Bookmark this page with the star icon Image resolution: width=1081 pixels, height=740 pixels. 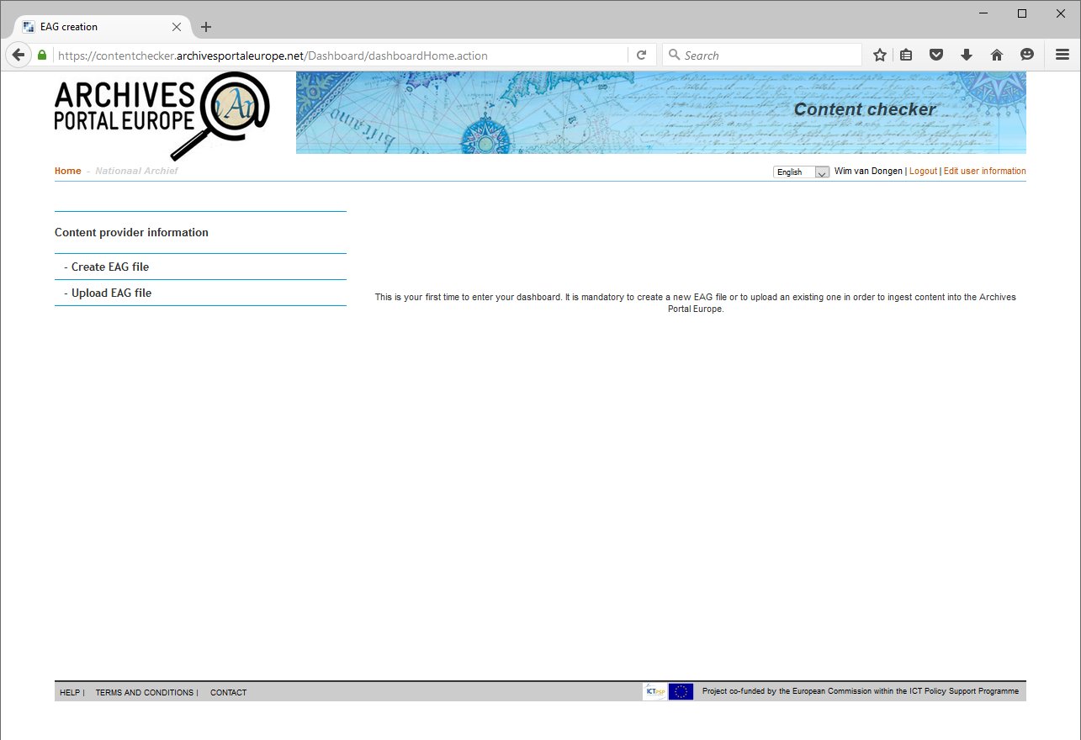click(x=880, y=55)
